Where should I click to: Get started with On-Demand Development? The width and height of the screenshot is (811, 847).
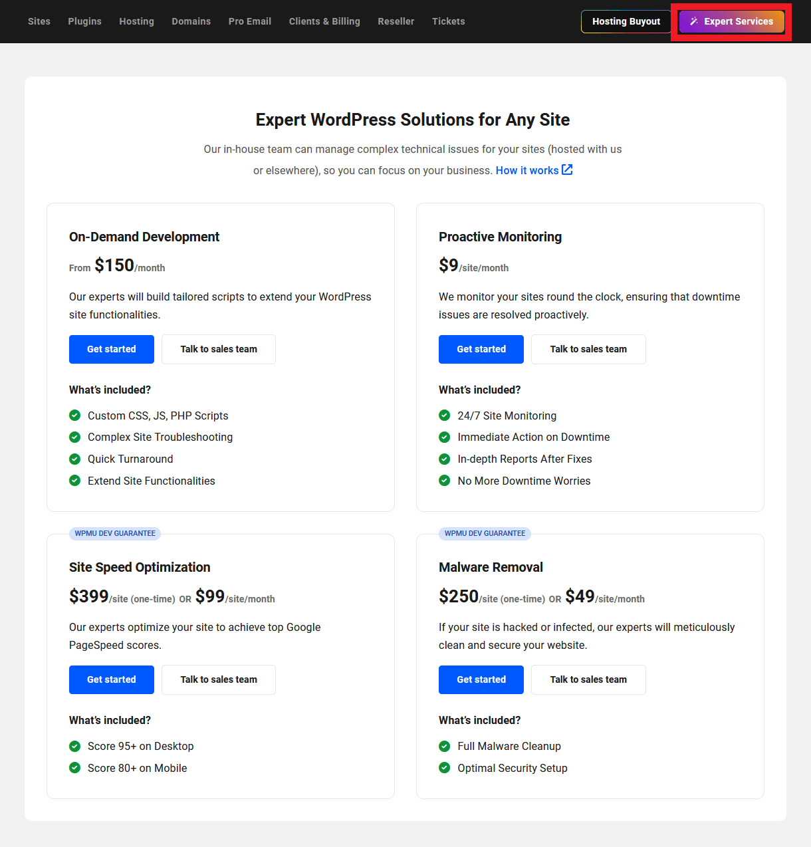(x=112, y=349)
